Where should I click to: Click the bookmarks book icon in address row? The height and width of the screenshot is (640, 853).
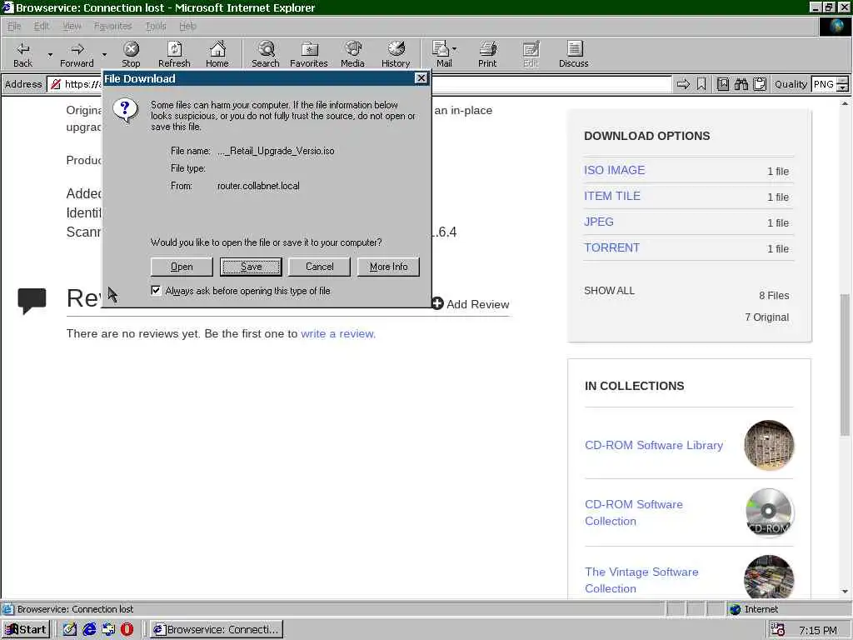(723, 84)
